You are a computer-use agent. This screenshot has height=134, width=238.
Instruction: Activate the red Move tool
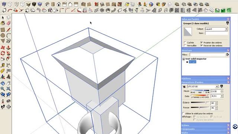tap(3, 48)
